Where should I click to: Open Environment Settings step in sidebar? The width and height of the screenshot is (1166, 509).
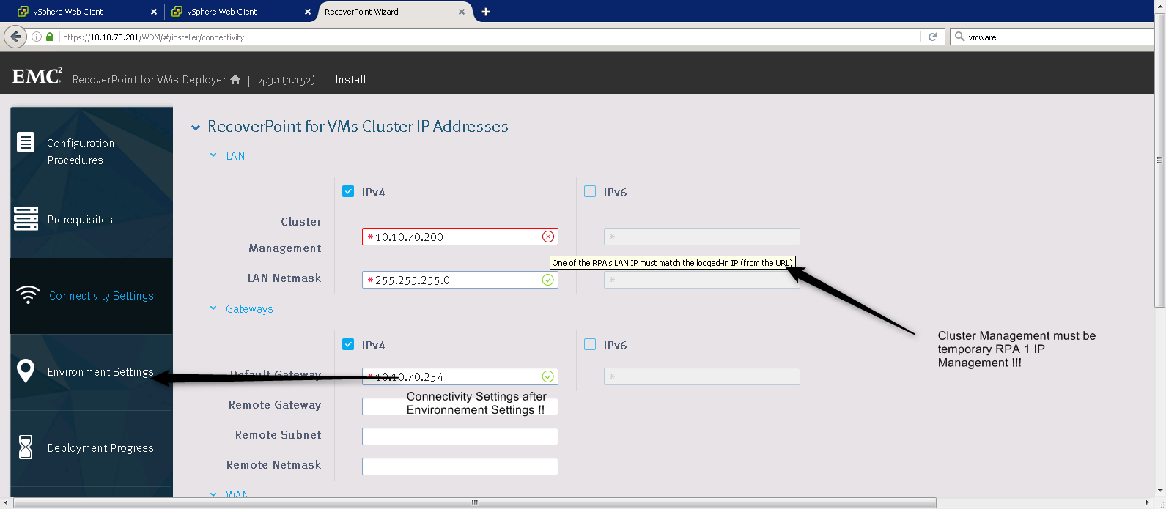(92, 372)
